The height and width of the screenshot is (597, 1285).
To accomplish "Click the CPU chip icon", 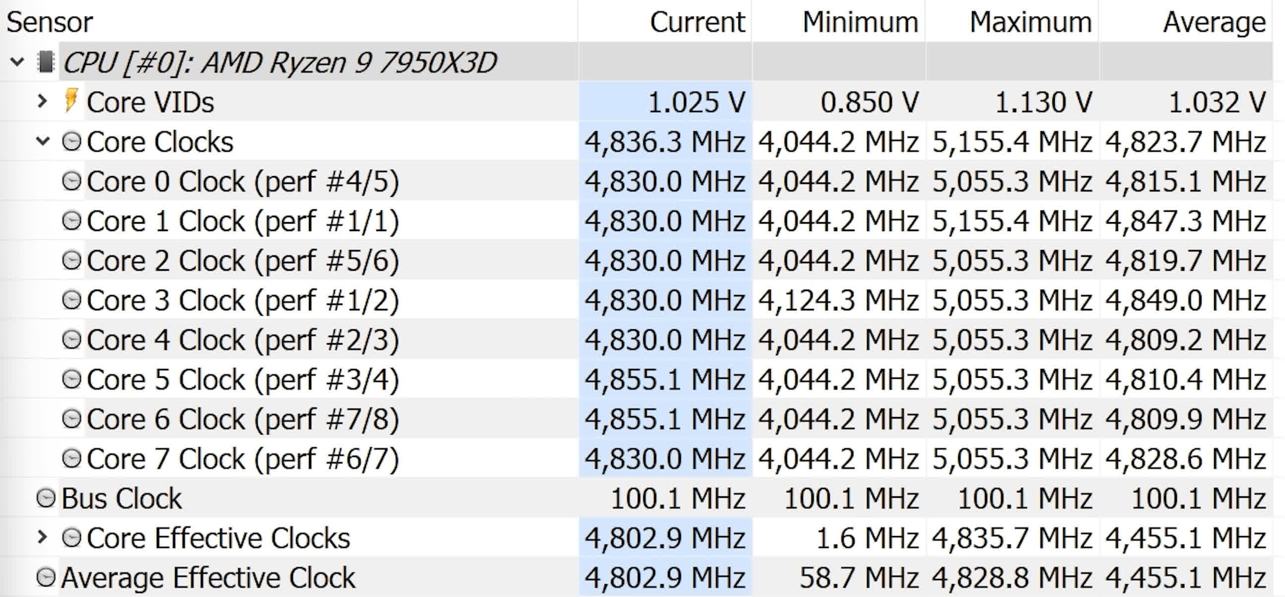I will click(x=46, y=62).
